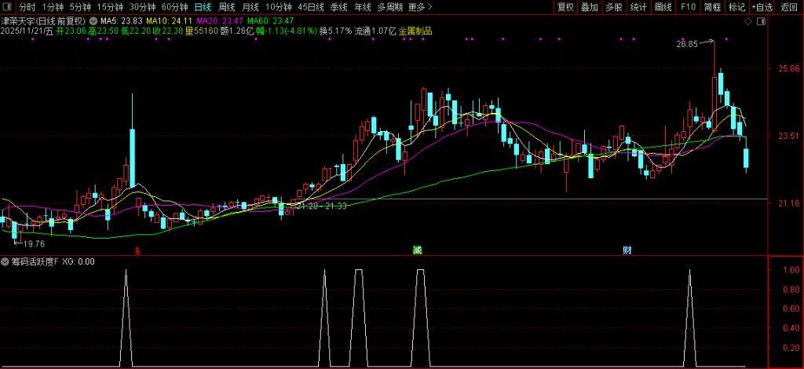This screenshot has height=369, width=804.
Task: Select the 周线 weekly chart tab
Action: coord(227,7)
